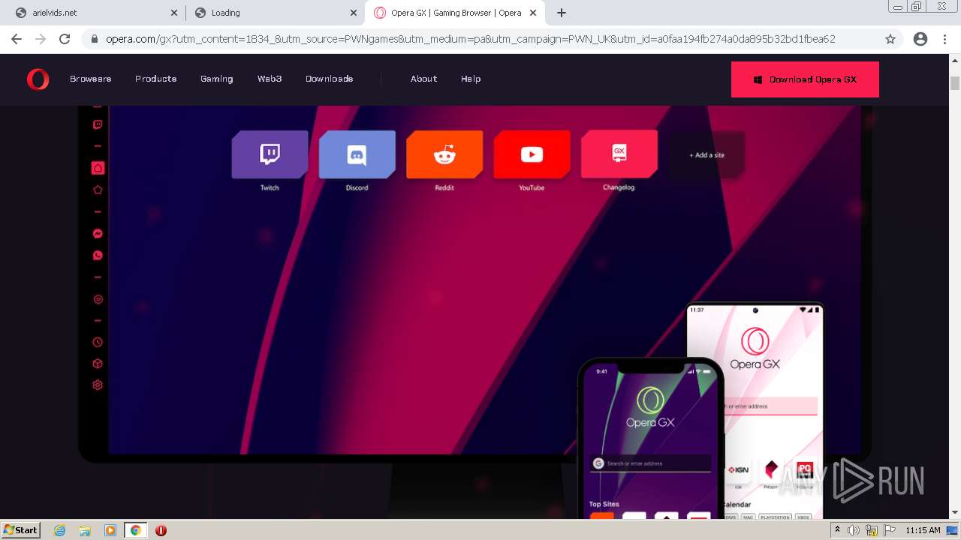Reload the current page
The image size is (961, 540).
pyautogui.click(x=65, y=39)
